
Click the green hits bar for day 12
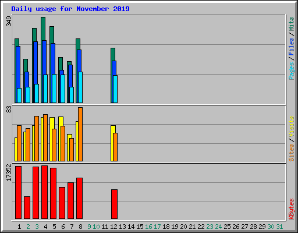click(113, 54)
